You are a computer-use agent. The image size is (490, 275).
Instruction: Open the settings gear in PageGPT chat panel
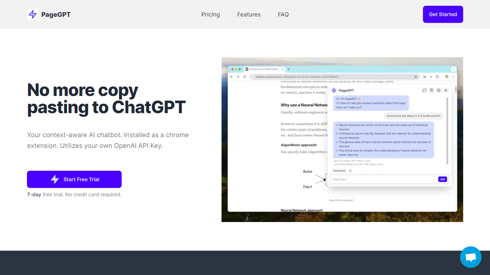(x=438, y=90)
